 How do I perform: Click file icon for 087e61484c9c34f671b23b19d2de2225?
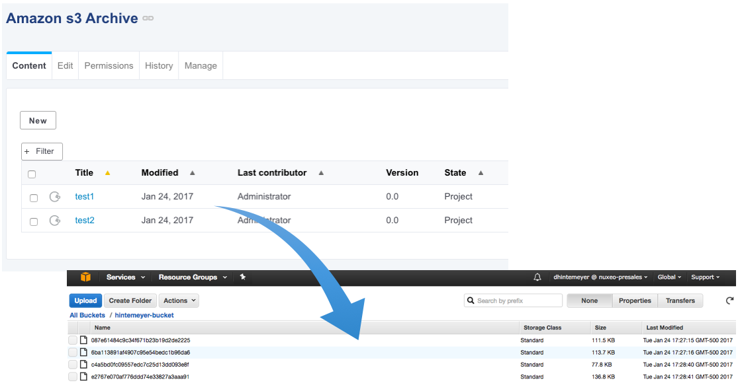83,340
